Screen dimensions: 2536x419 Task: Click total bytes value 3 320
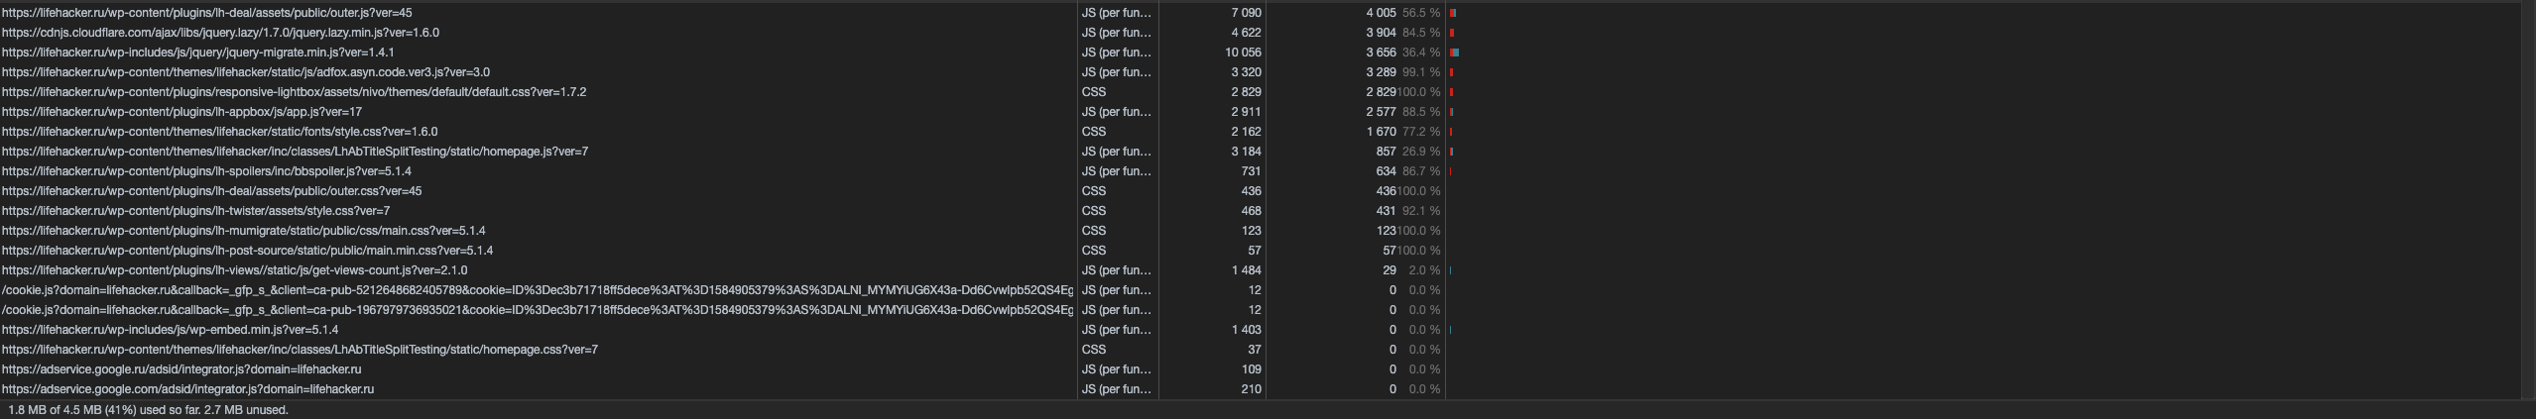point(1246,72)
